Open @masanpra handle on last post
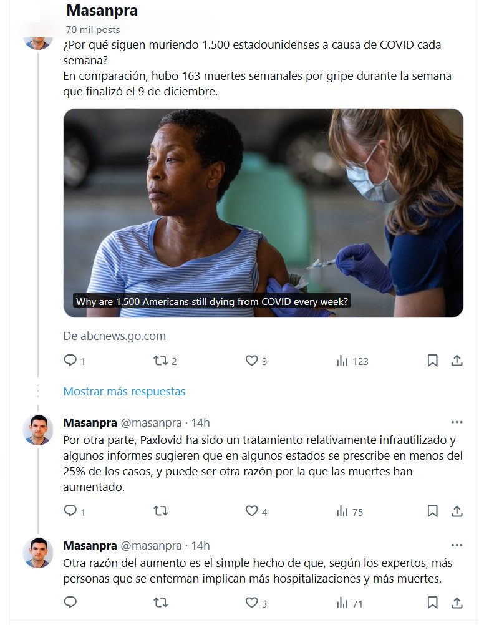Screen dimensions: 479x625 tap(151, 546)
